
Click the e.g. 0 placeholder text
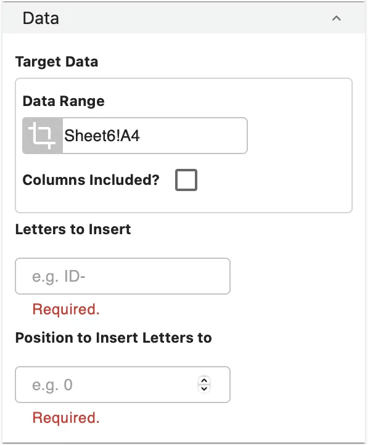pos(52,385)
